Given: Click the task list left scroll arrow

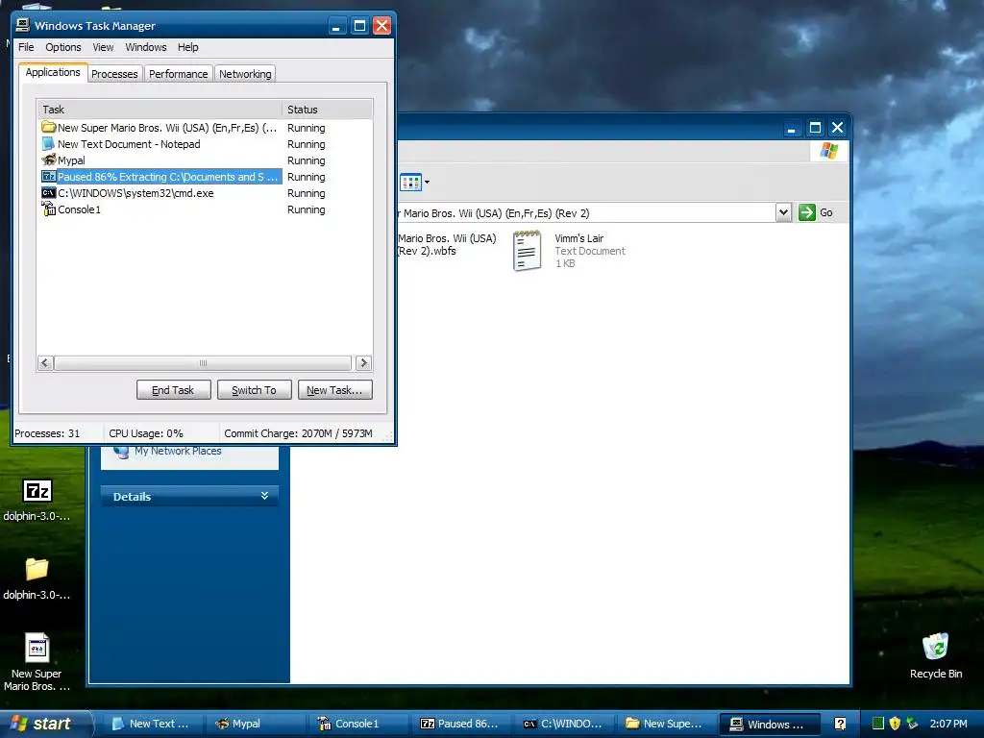Looking at the screenshot, I should (x=45, y=362).
